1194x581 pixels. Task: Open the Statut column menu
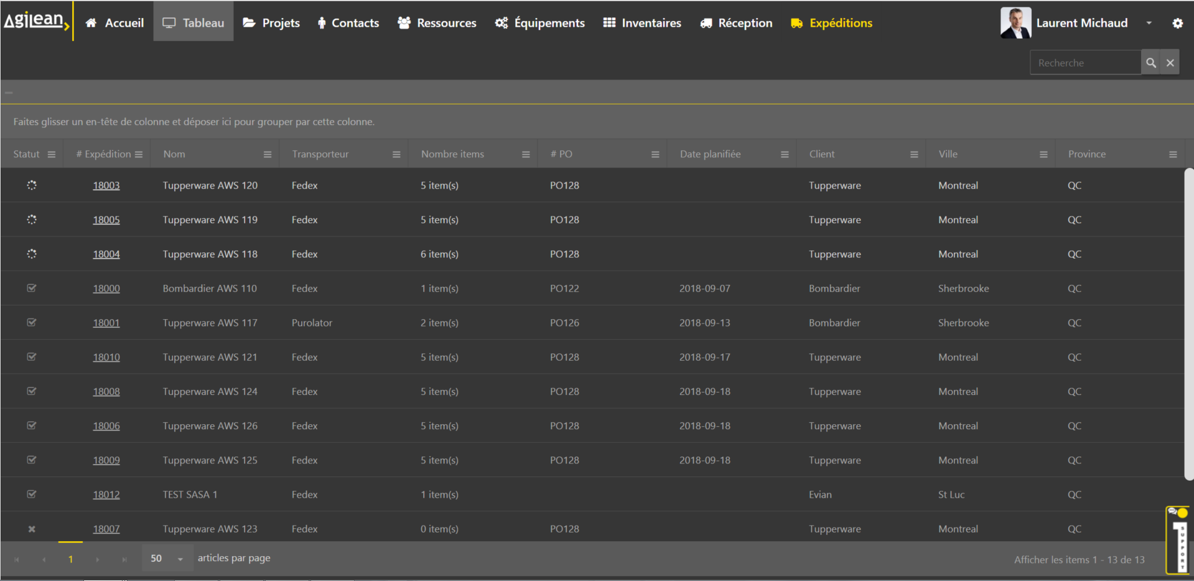tap(52, 154)
